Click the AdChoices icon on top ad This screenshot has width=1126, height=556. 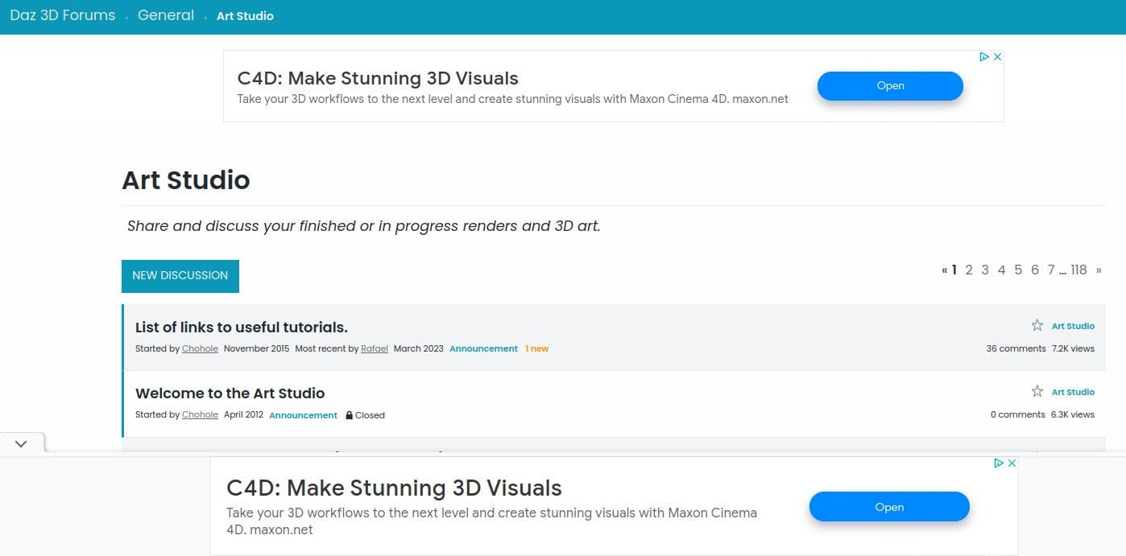click(984, 57)
